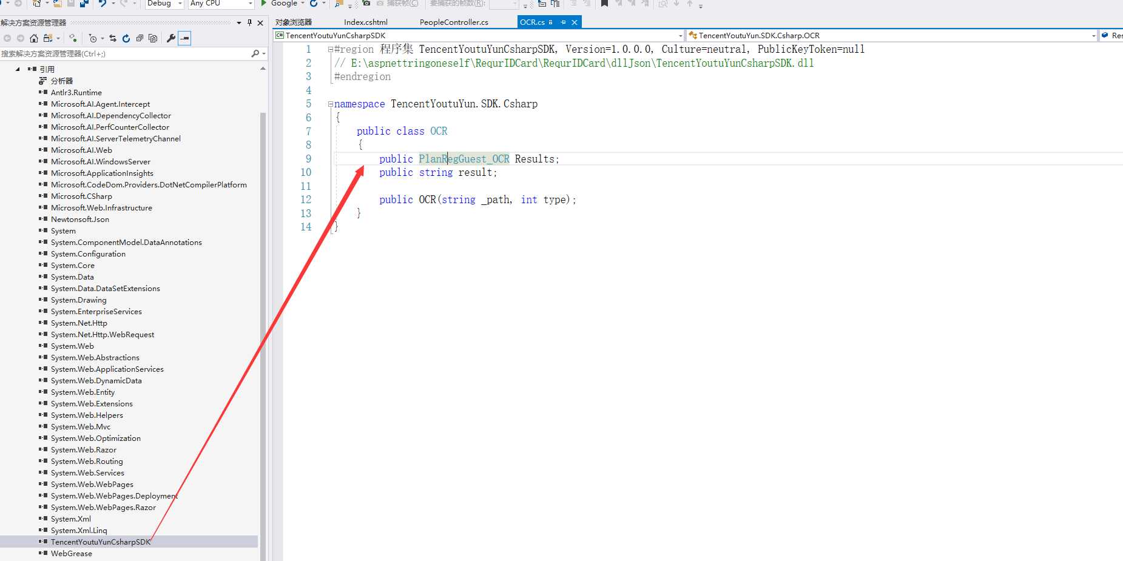Click #endregion on line 3

363,77
